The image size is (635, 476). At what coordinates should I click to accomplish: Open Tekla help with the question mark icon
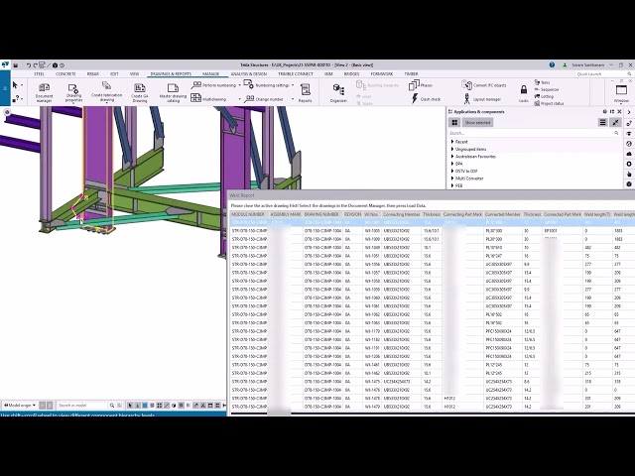coord(552,64)
